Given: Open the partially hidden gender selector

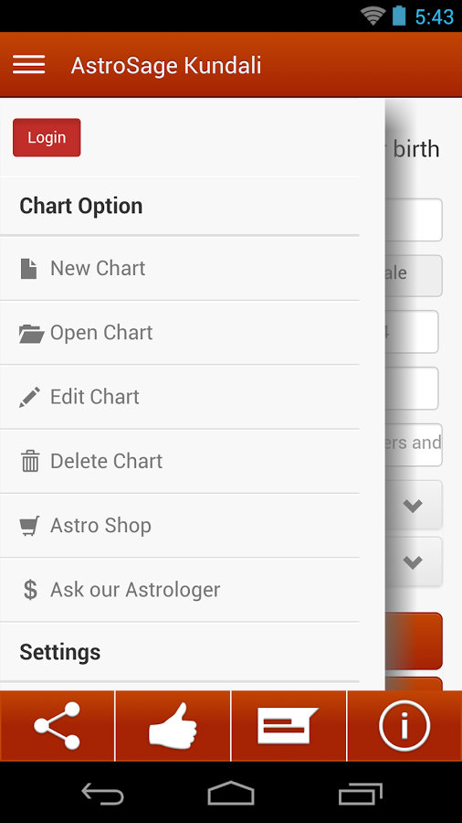Looking at the screenshot, I should 414,275.
